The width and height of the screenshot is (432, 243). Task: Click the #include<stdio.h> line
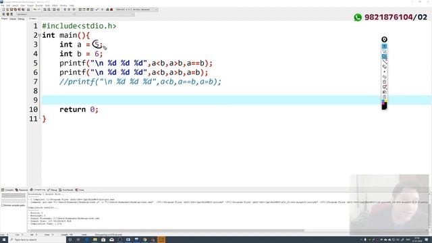coord(79,26)
